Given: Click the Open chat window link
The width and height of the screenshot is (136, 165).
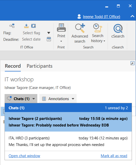Looking at the screenshot, I should pyautogui.click(x=24, y=156).
